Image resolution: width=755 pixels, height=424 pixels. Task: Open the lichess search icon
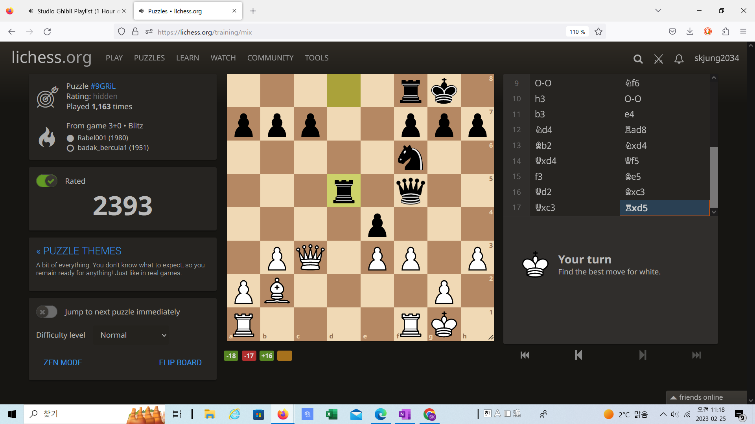tap(638, 59)
